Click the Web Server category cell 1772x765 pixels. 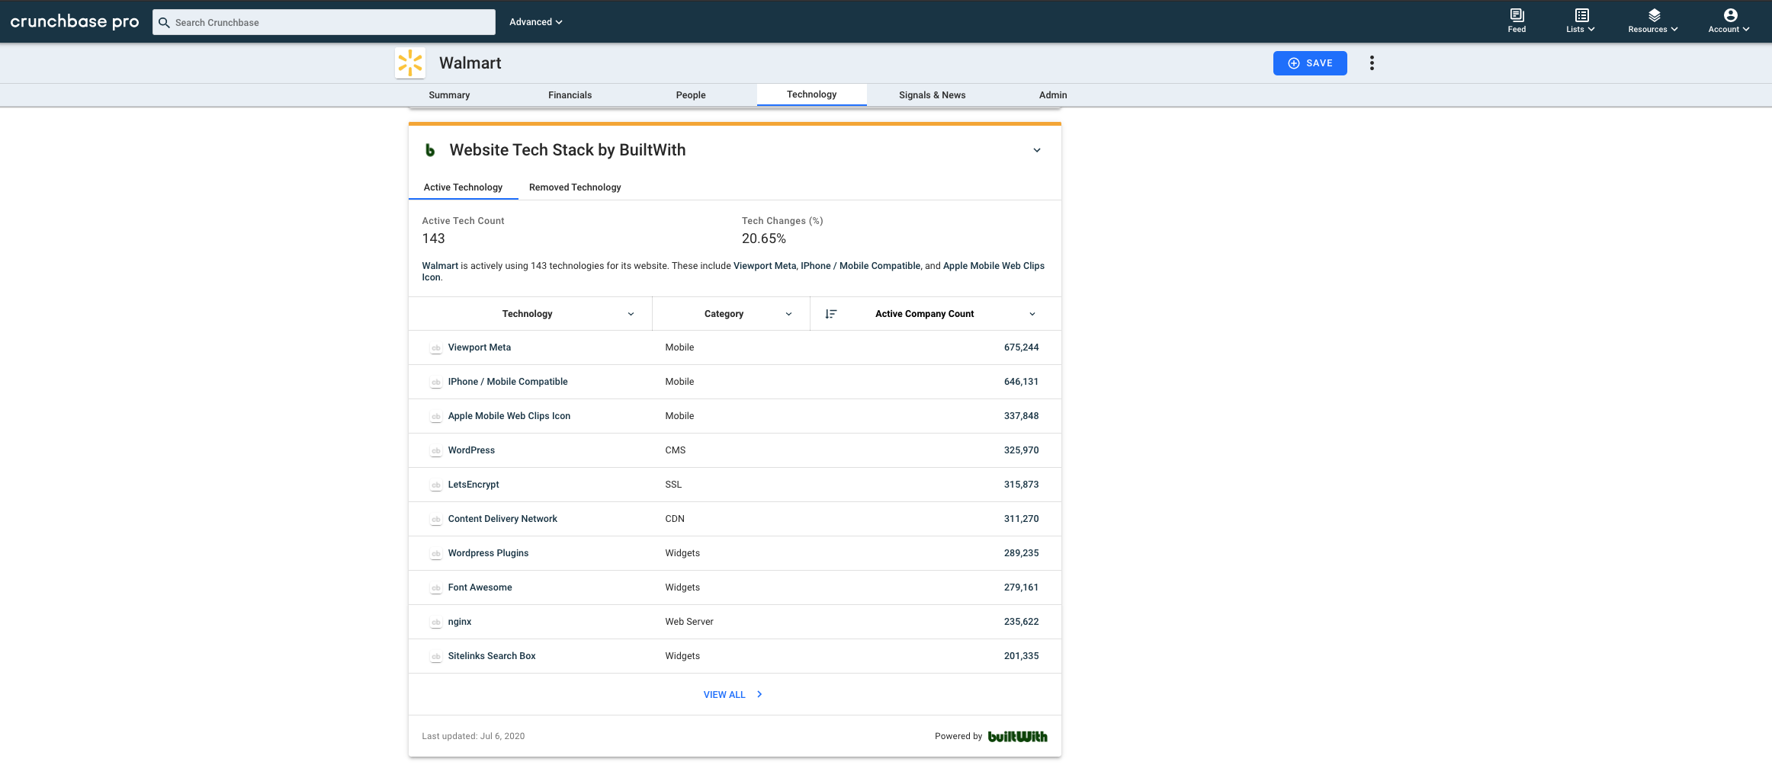(x=689, y=622)
